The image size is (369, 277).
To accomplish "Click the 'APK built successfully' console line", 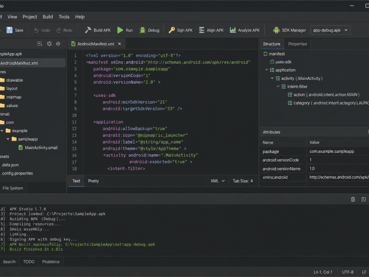I will coord(82,244).
